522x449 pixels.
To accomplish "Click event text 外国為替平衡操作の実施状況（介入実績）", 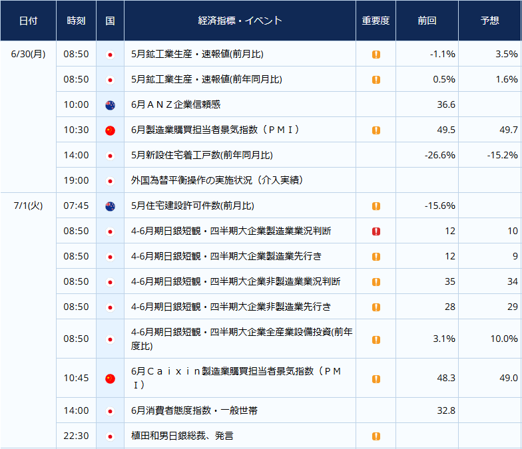I will (x=217, y=180).
